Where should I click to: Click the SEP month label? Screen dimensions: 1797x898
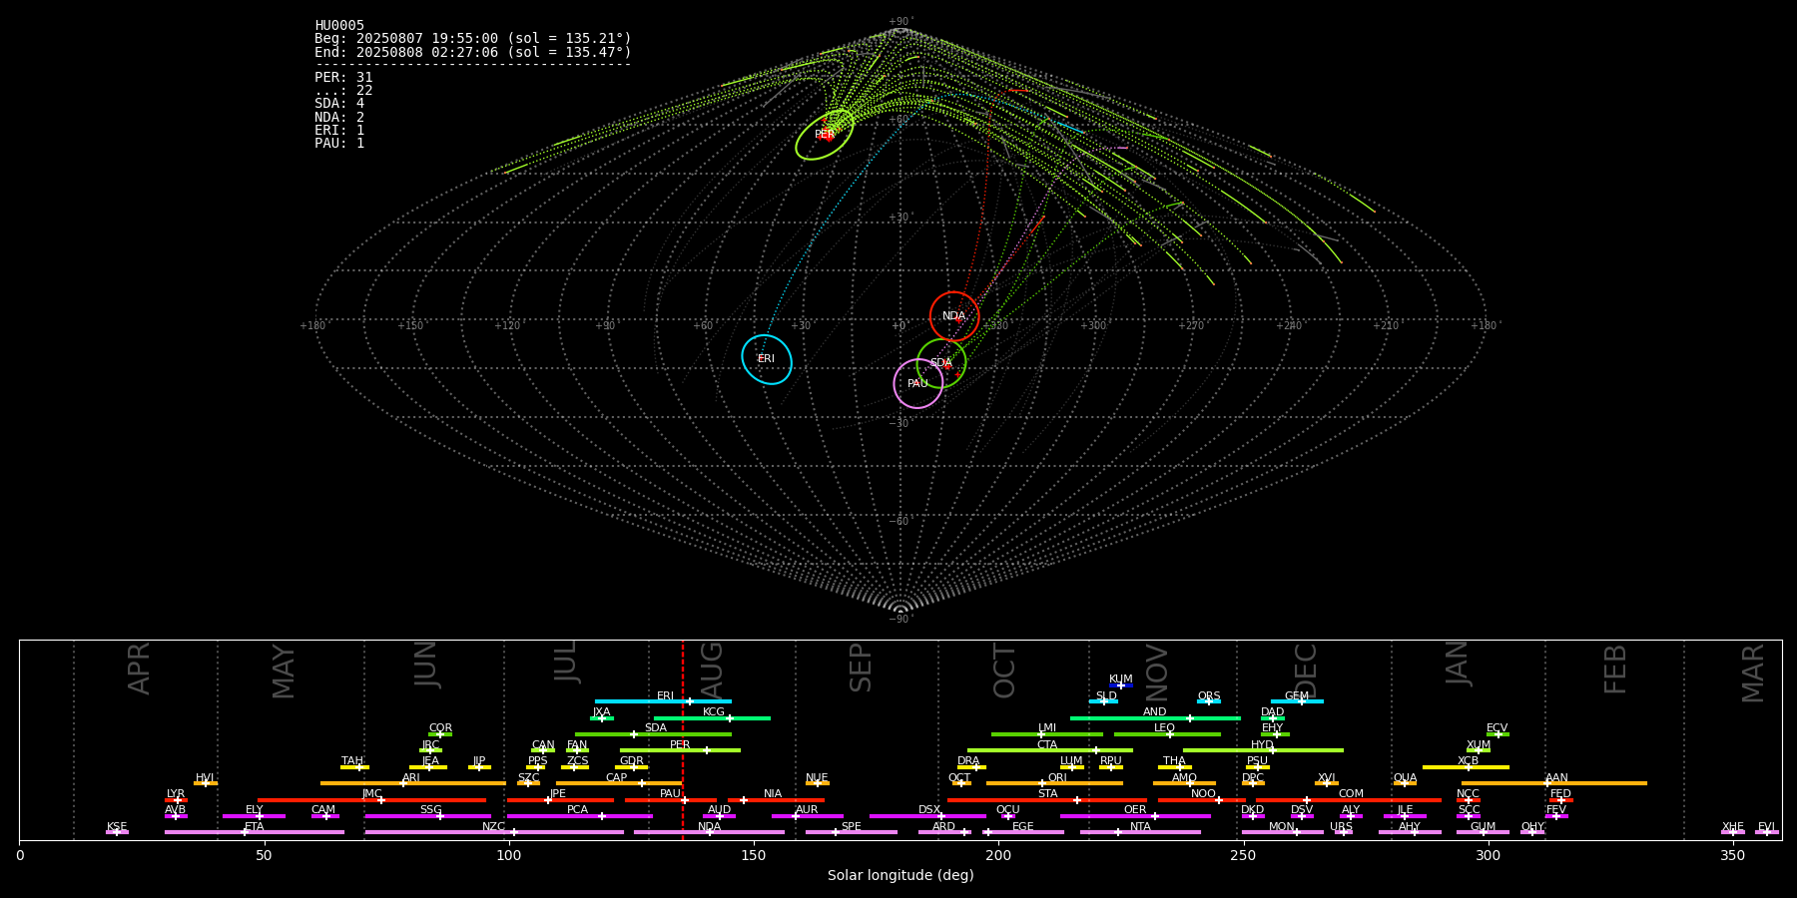pos(861,668)
